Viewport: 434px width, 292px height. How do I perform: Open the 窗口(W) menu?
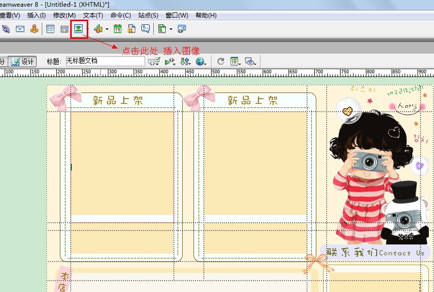[x=177, y=16]
